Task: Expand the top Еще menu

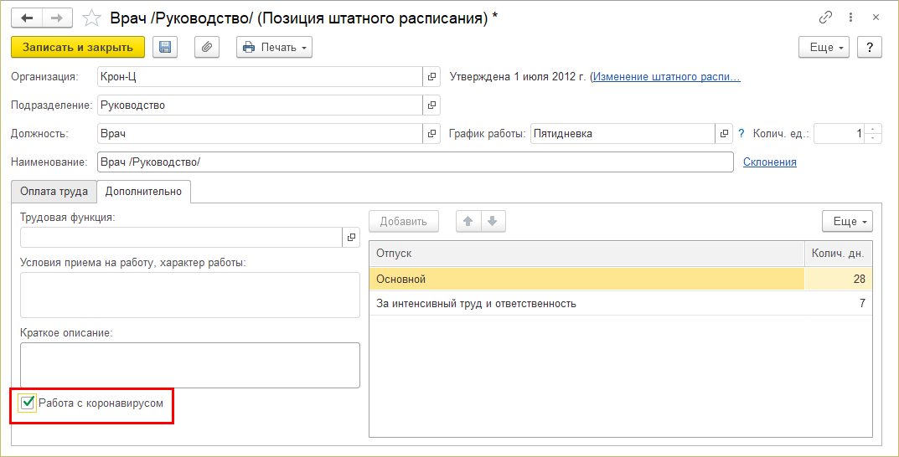Action: click(824, 48)
